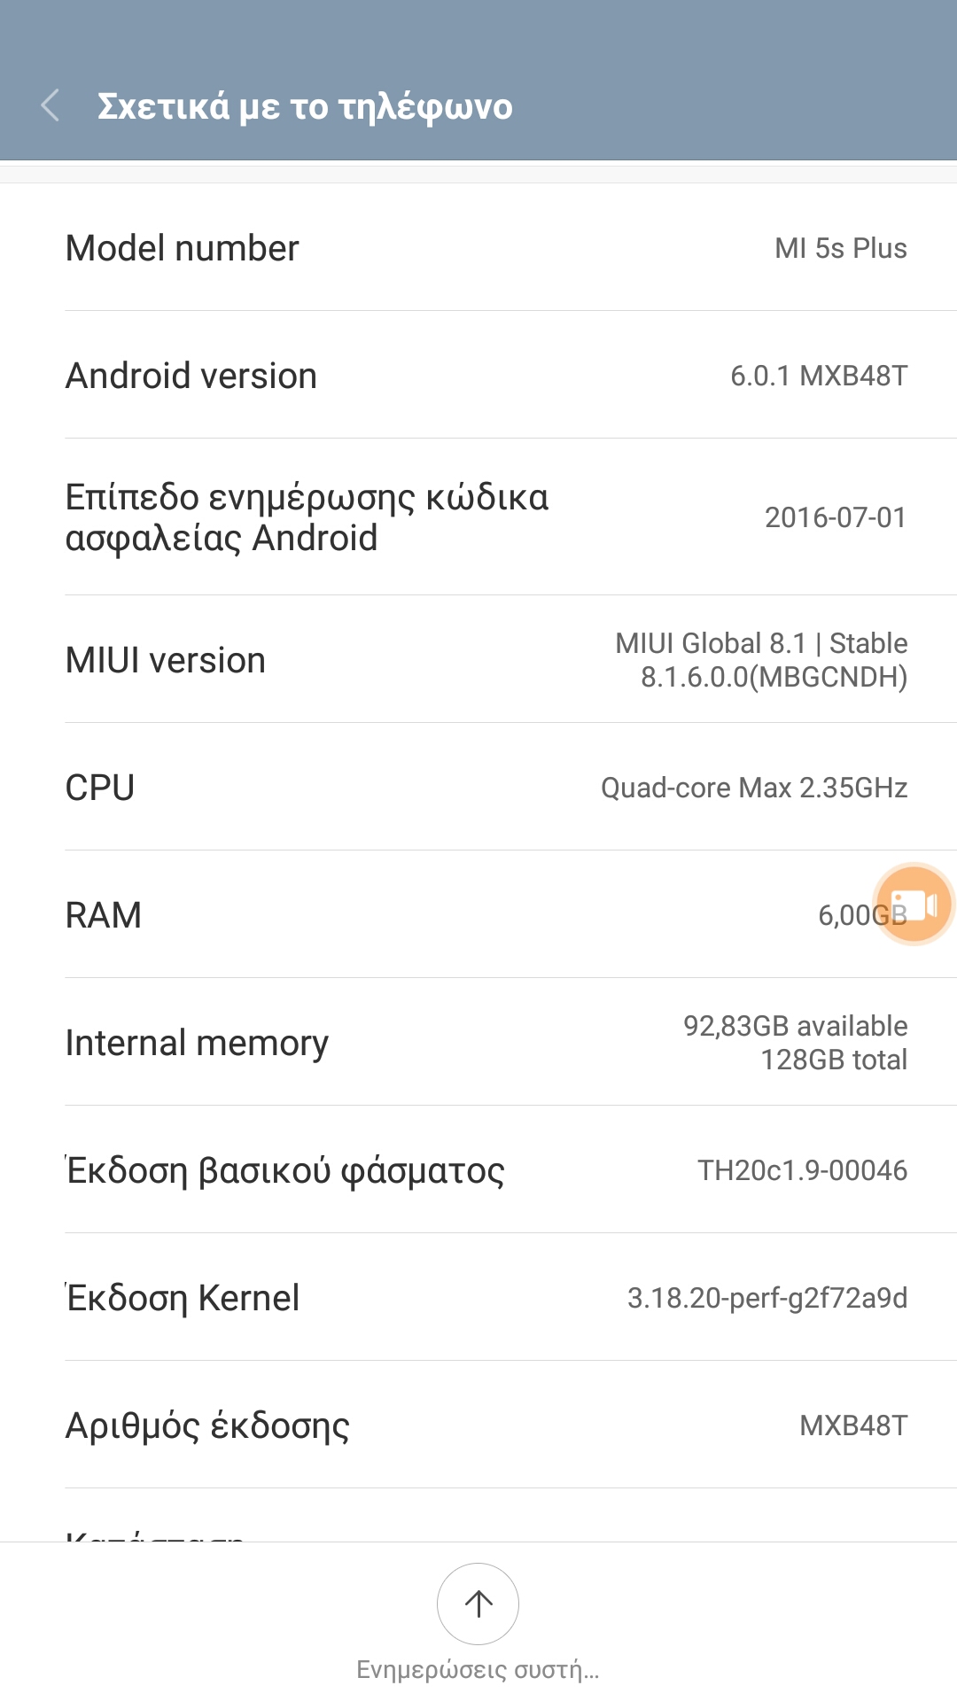This screenshot has height=1701, width=957.
Task: Tap the 92,83GB available text
Action: click(795, 1026)
